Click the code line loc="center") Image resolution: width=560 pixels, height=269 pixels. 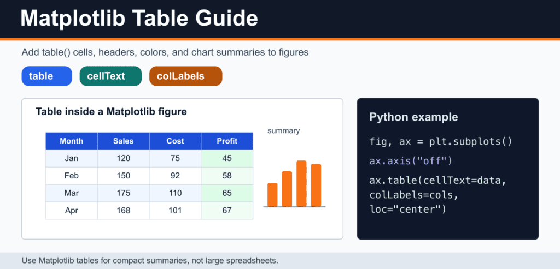click(x=408, y=209)
